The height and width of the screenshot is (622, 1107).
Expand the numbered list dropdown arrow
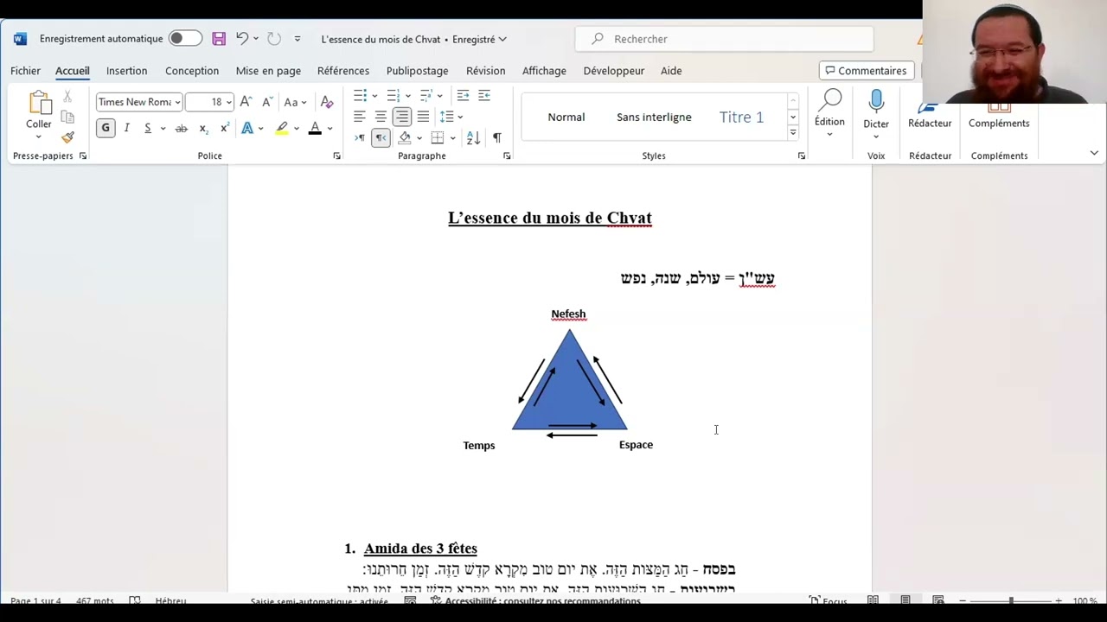coord(407,96)
